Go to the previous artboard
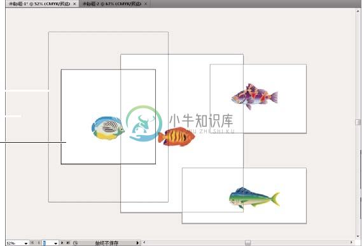The image size is (362, 246). click(39, 243)
